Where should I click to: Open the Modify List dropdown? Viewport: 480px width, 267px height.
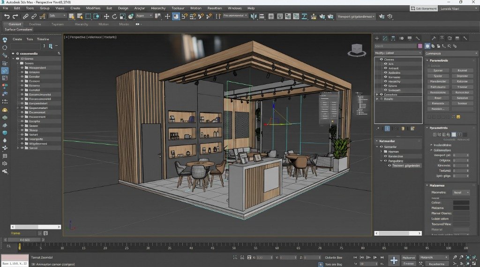[398, 53]
